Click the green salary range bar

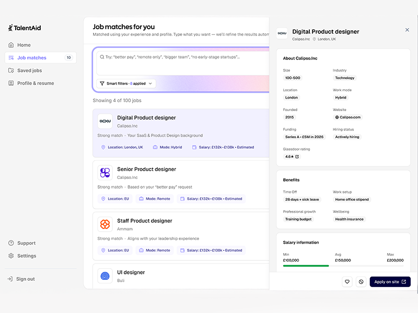tap(306, 266)
